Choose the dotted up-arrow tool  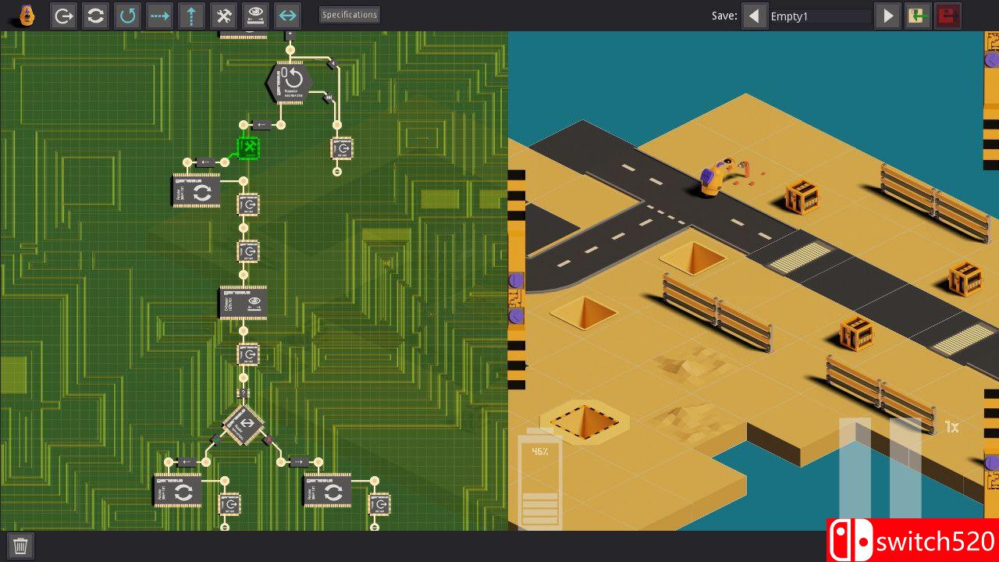[191, 15]
